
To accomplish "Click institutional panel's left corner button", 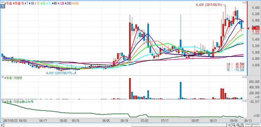I will (x=243, y=101).
